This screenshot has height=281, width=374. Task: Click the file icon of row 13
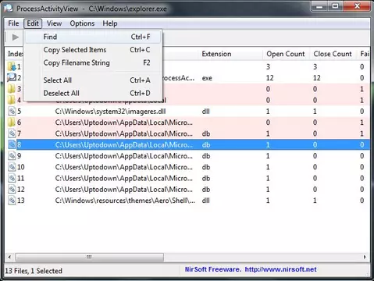(12, 201)
